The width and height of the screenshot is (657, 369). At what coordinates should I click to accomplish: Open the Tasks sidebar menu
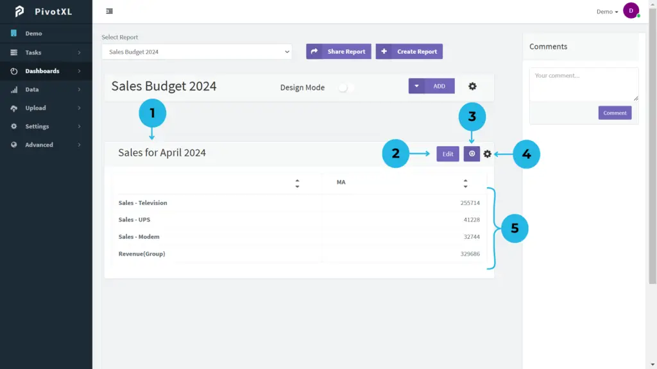[46, 53]
